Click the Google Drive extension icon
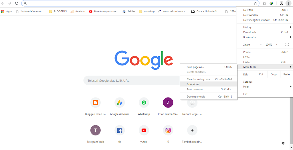Image resolution: width=293 pixels, height=150 pixels. (264, 3)
